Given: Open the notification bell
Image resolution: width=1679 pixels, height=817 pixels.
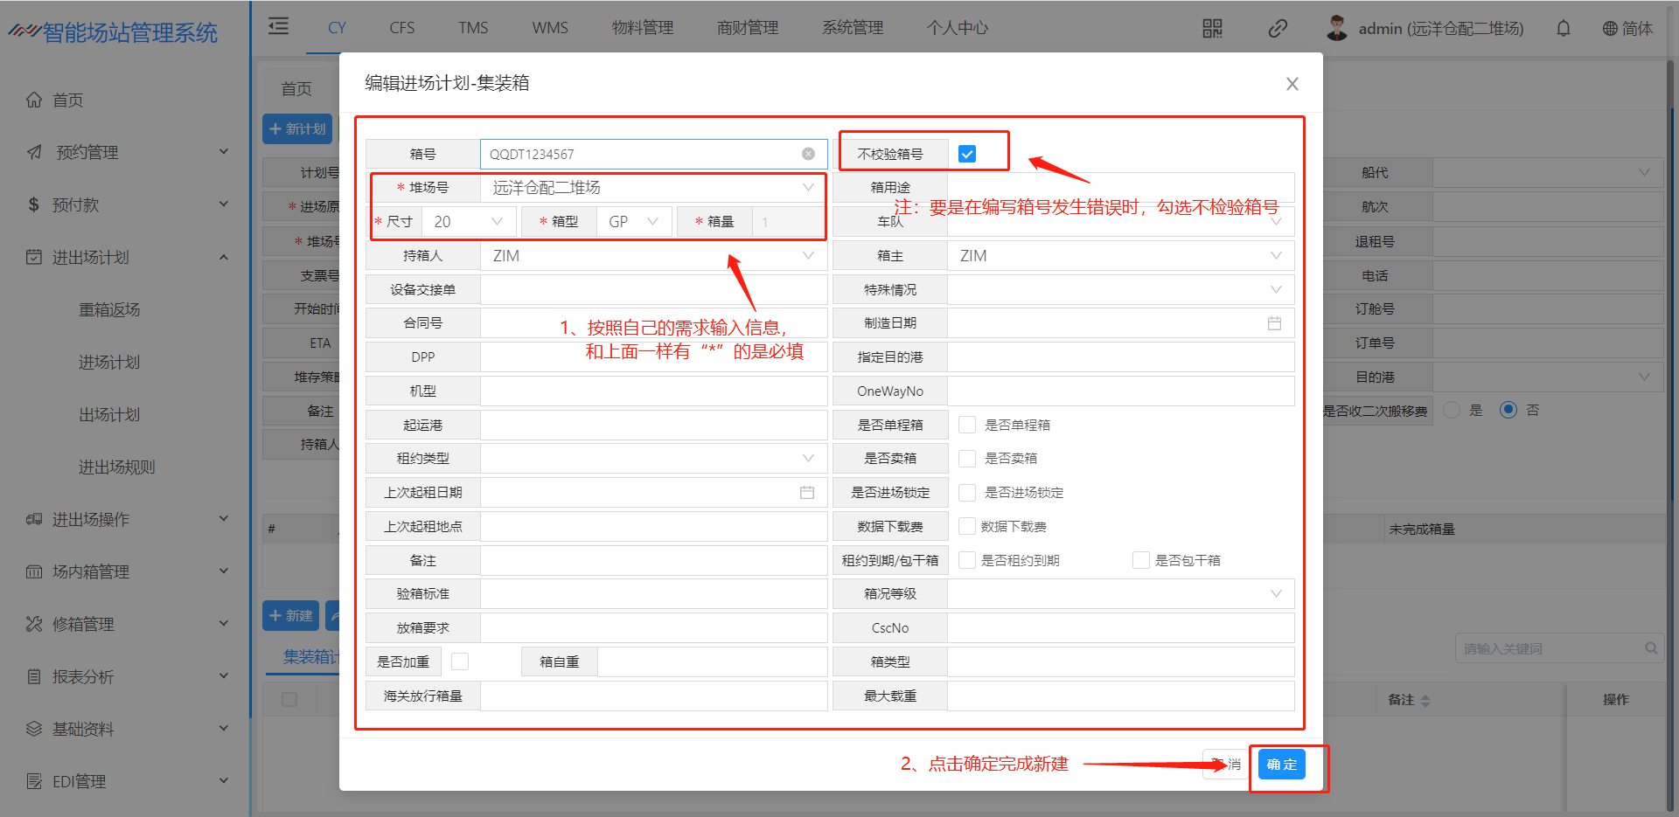Looking at the screenshot, I should (1564, 29).
